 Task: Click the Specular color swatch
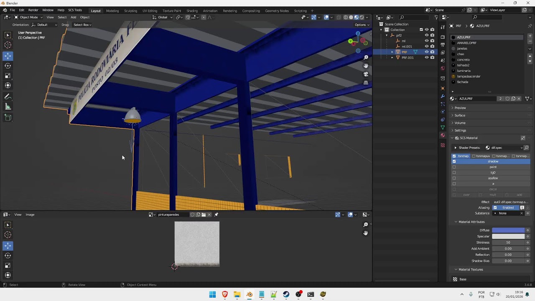508,237
